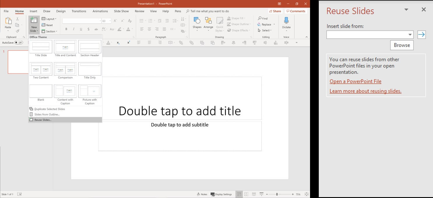Click the Browse button
The image size is (433, 198).
(x=402, y=45)
